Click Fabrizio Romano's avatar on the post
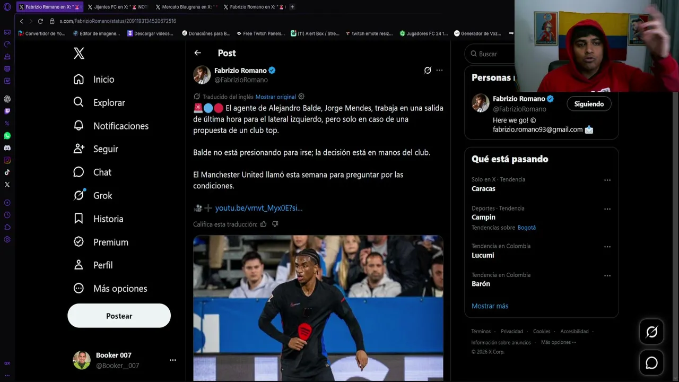Screen dimensions: 679x382 [x=202, y=75]
